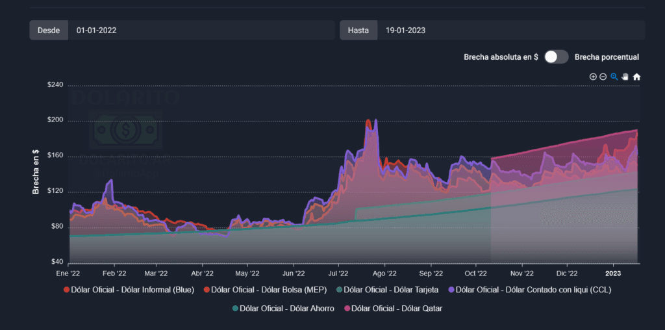Click the zoom in plus icon
The image size is (665, 330).
[593, 77]
